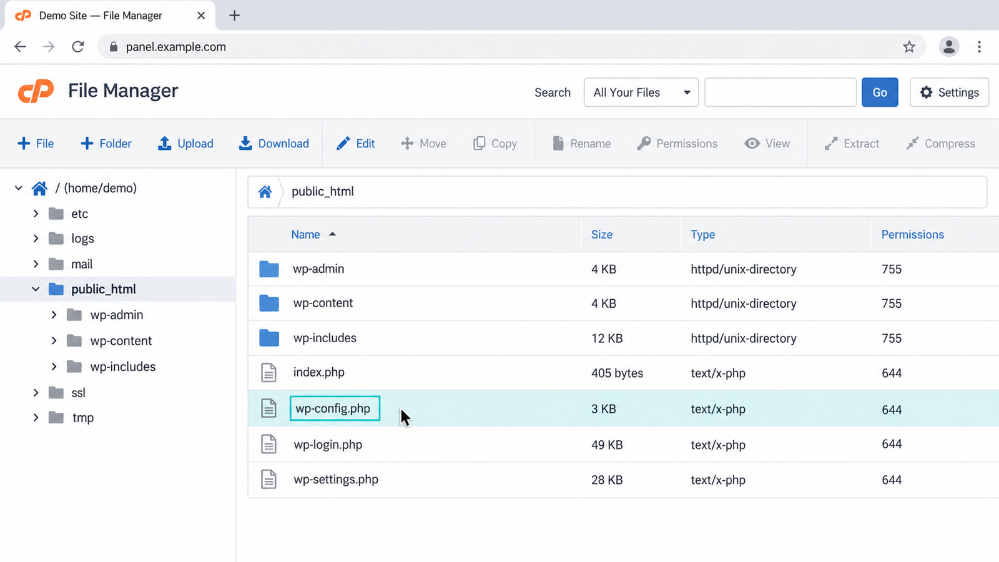Click the wp-login.php file icon
Screen dimensions: 999x562
tap(268, 445)
